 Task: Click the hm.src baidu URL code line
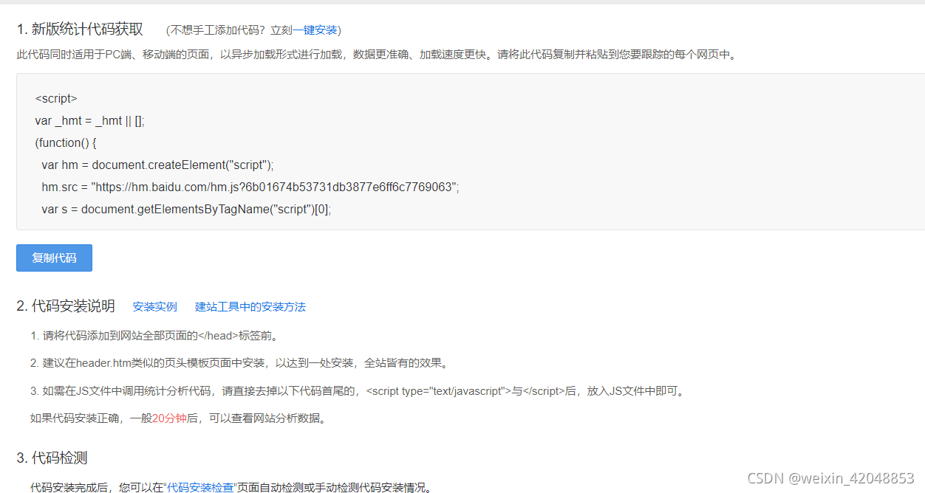pyautogui.click(x=250, y=187)
